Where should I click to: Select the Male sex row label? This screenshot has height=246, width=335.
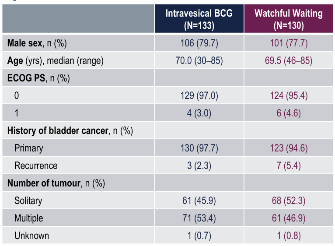click(37, 43)
